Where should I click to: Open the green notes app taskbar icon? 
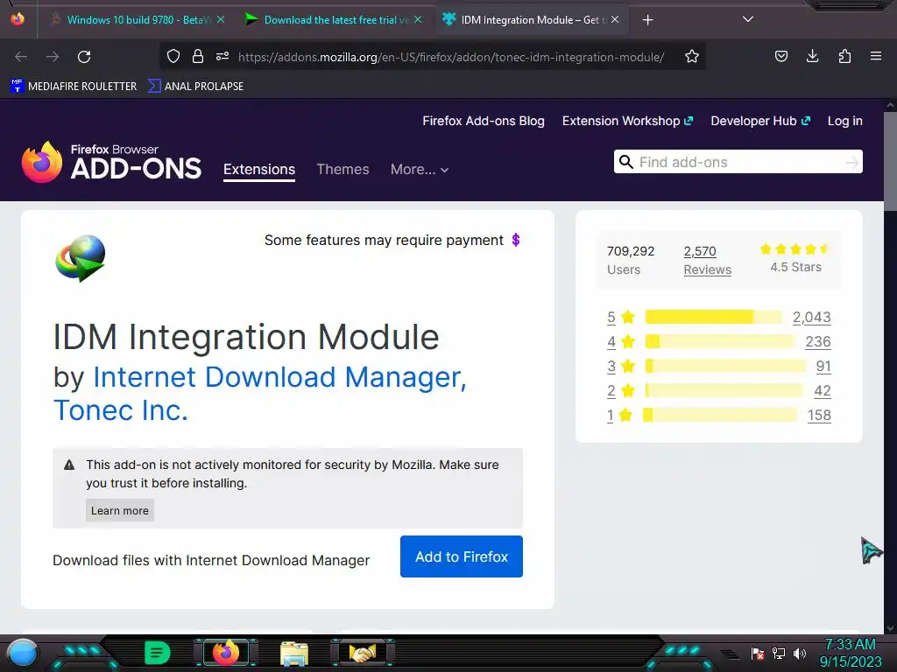[x=158, y=652]
